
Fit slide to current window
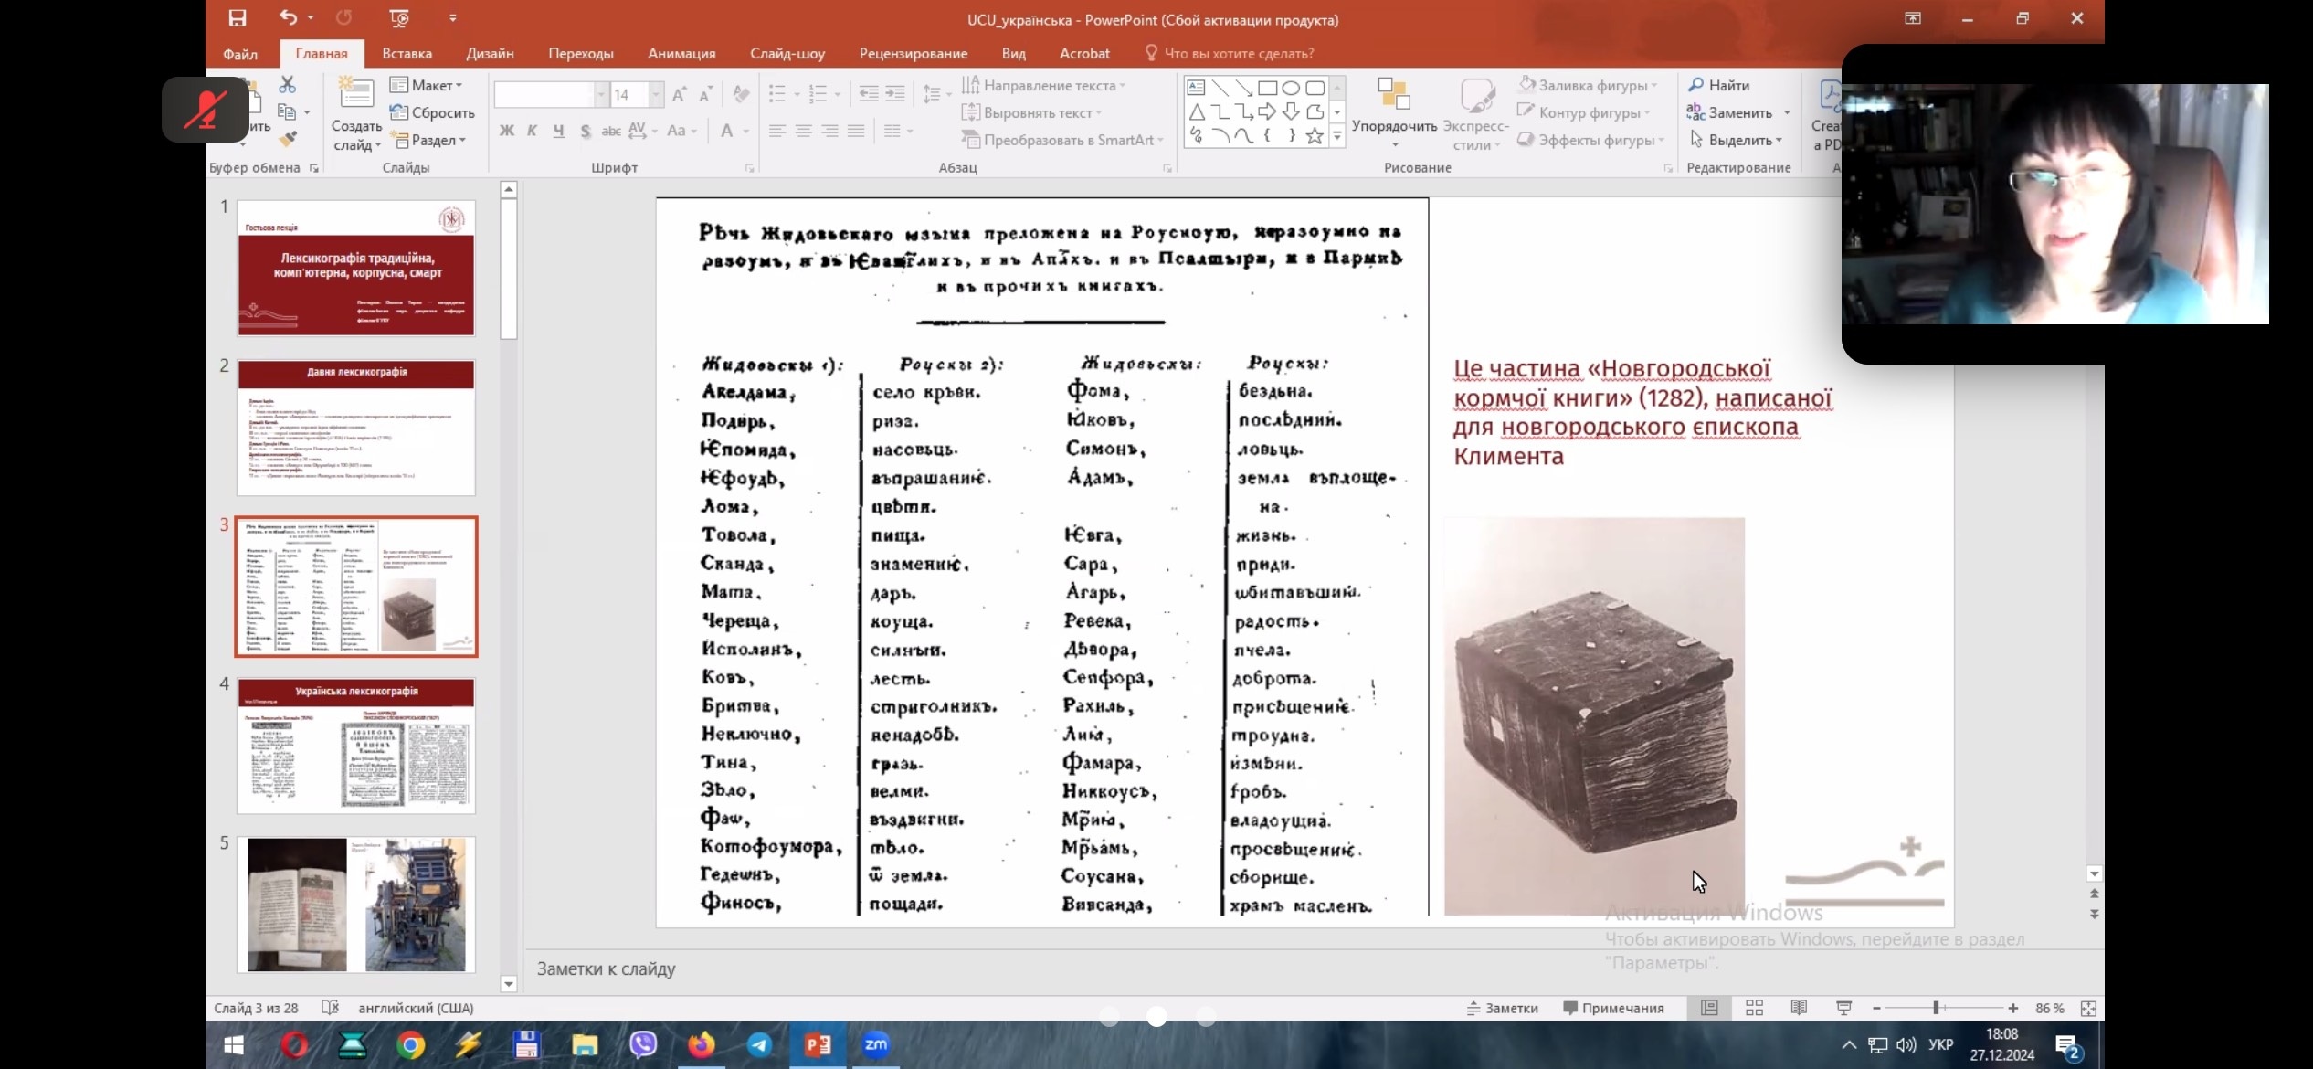2088,1008
